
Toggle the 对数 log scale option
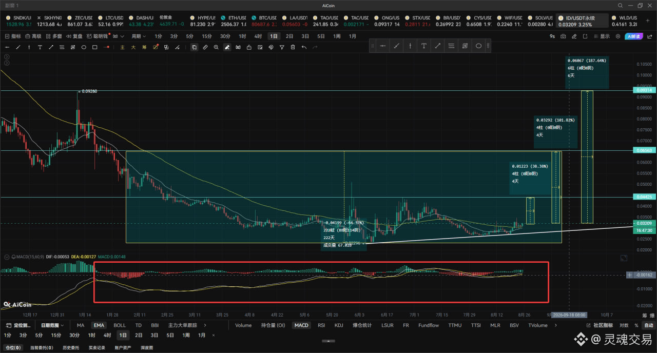(x=624, y=325)
